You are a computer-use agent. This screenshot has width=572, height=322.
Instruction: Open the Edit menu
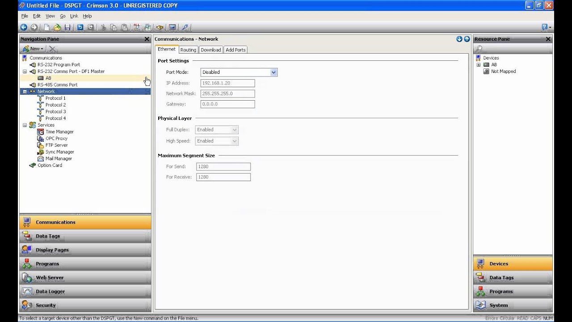pyautogui.click(x=37, y=16)
